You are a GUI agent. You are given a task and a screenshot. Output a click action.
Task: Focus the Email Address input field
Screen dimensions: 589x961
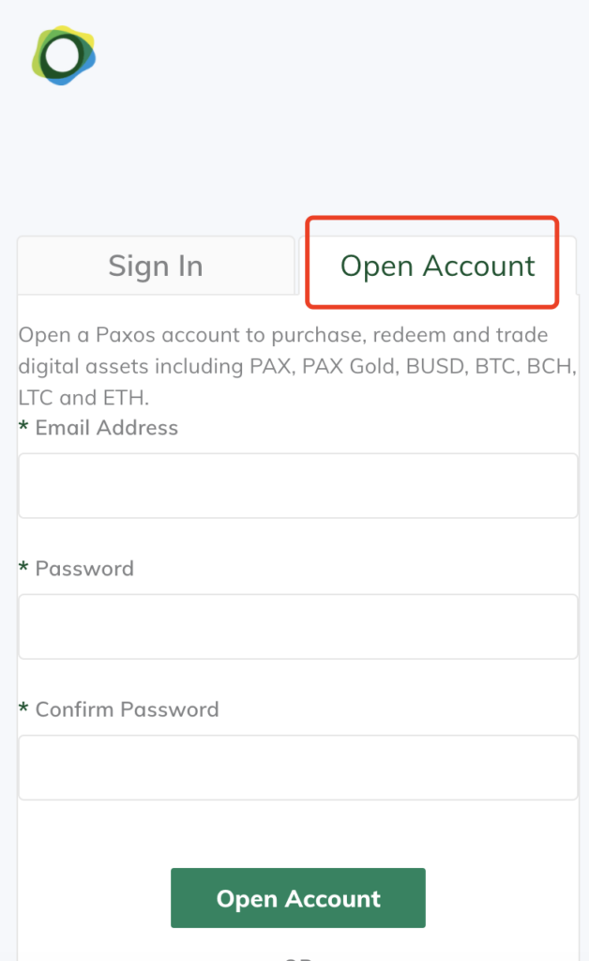click(x=298, y=486)
